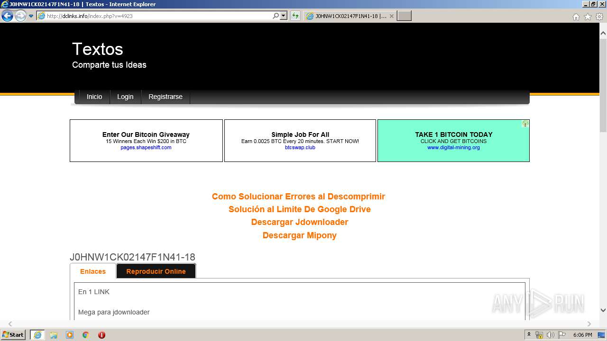This screenshot has height=341, width=607.
Task: Click the address bar URL field
Action: [154, 16]
